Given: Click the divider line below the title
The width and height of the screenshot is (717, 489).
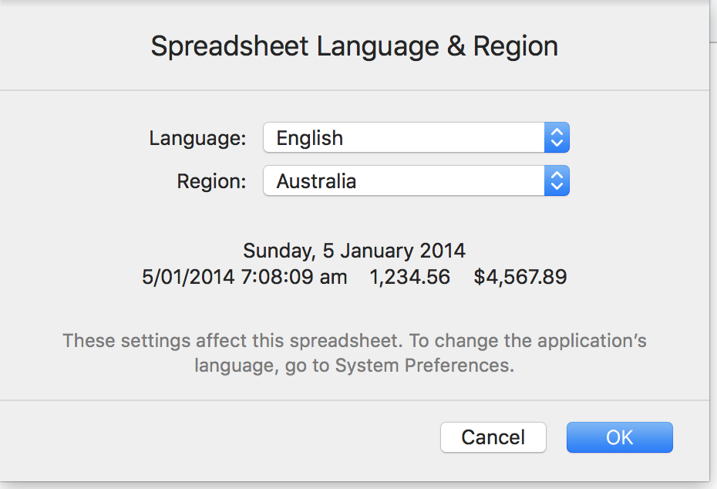Looking at the screenshot, I should (x=354, y=90).
